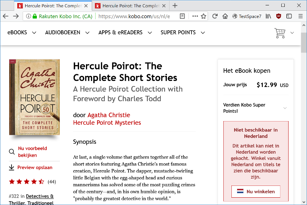Toggle the browser sidebar icon
This screenshot has width=307, height=205.
(x=289, y=16)
